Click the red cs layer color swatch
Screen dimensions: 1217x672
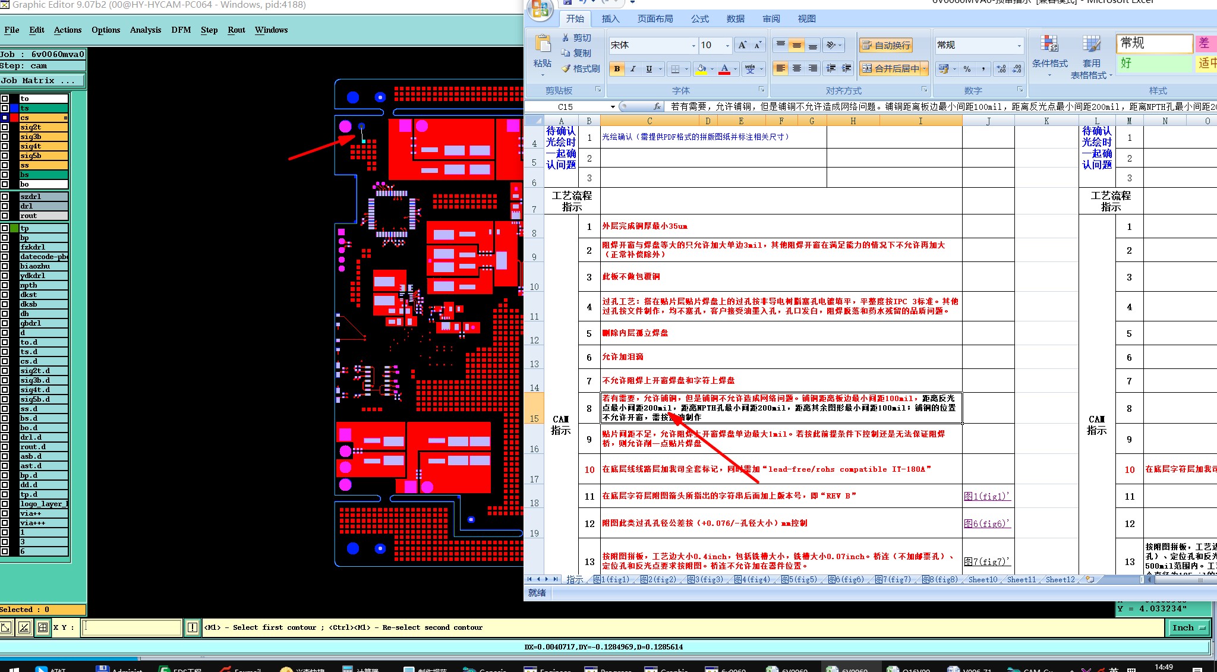(x=14, y=118)
